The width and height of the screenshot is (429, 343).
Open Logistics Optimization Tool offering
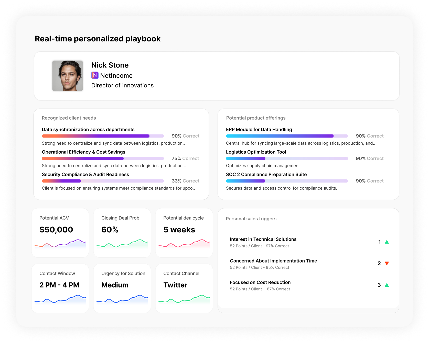pyautogui.click(x=256, y=152)
